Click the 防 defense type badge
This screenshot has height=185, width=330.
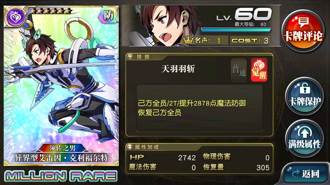pos(108,17)
